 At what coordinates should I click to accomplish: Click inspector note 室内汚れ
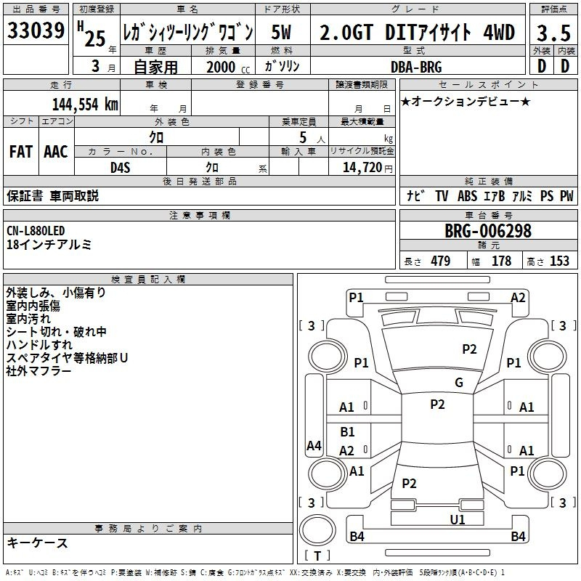28,318
